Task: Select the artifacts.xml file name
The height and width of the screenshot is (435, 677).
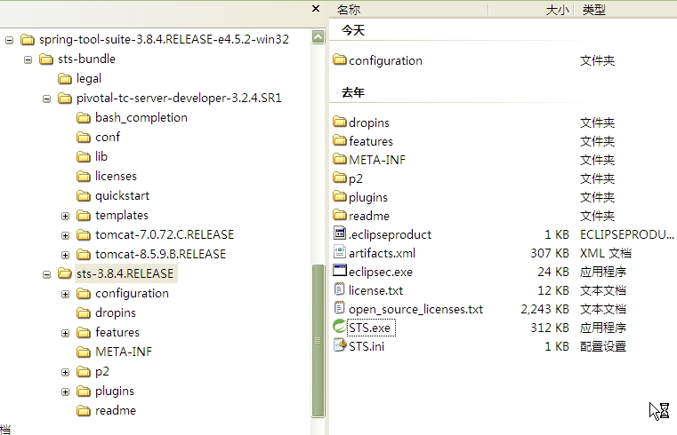Action: click(x=383, y=253)
